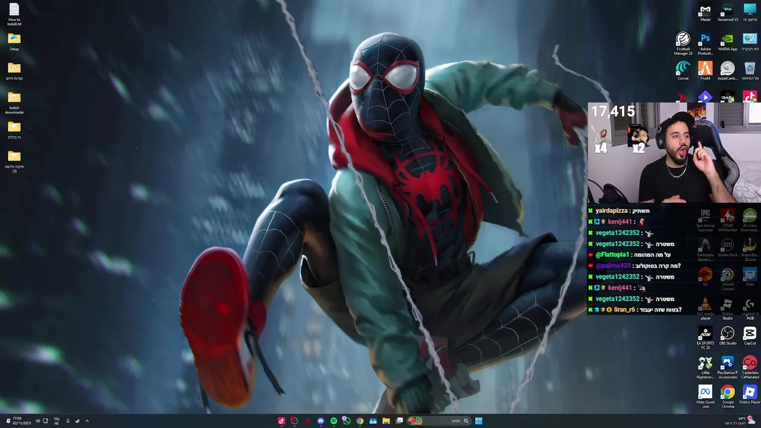Click the streamer webcam overlay

(674, 153)
